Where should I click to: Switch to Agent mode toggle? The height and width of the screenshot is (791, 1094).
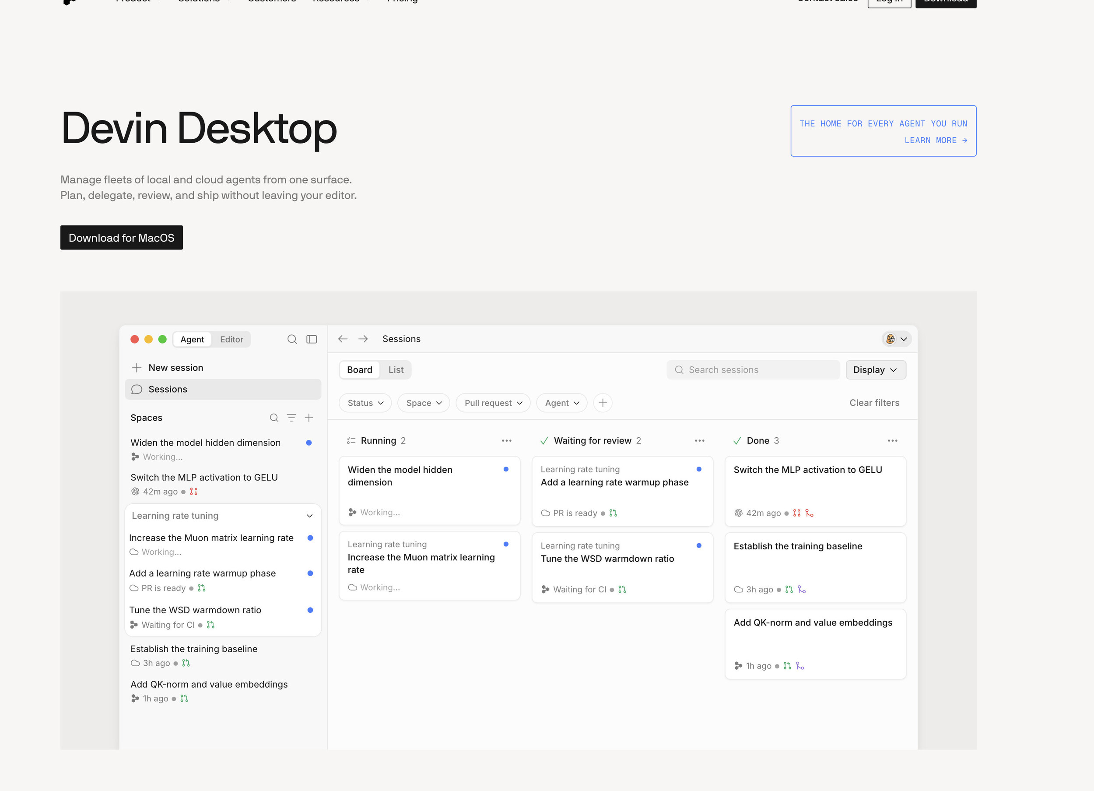click(192, 339)
